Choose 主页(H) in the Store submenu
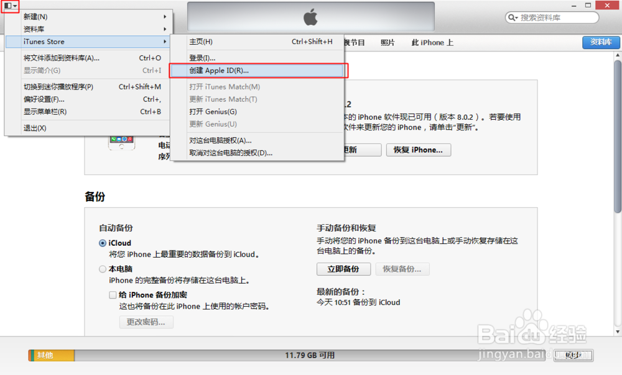 (x=258, y=42)
